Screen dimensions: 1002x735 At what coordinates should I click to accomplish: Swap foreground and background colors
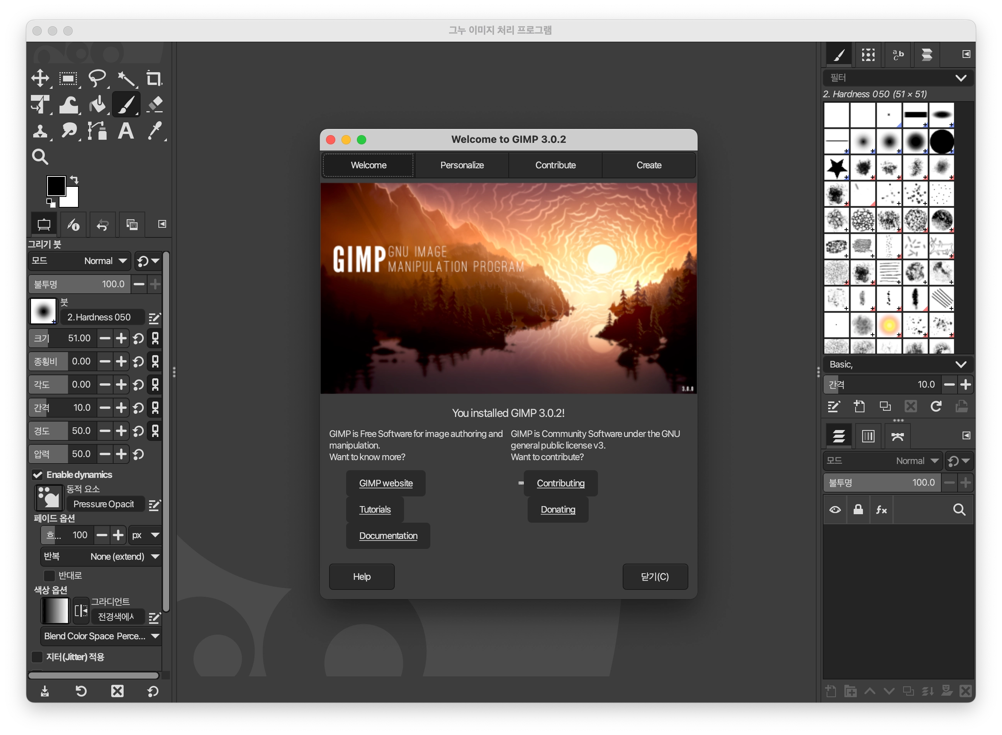coord(74,180)
